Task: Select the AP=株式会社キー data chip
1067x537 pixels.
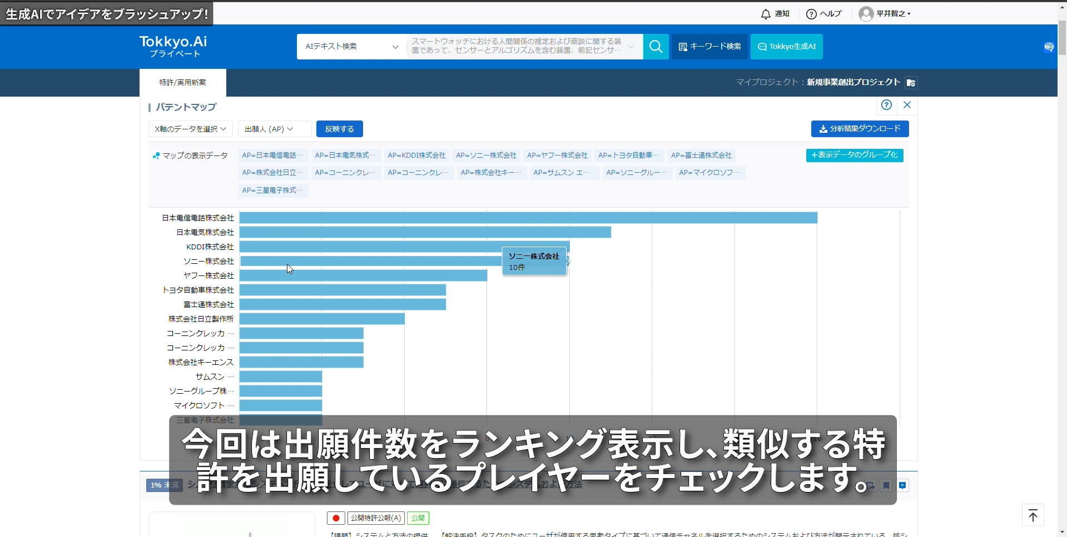Action: tap(491, 173)
